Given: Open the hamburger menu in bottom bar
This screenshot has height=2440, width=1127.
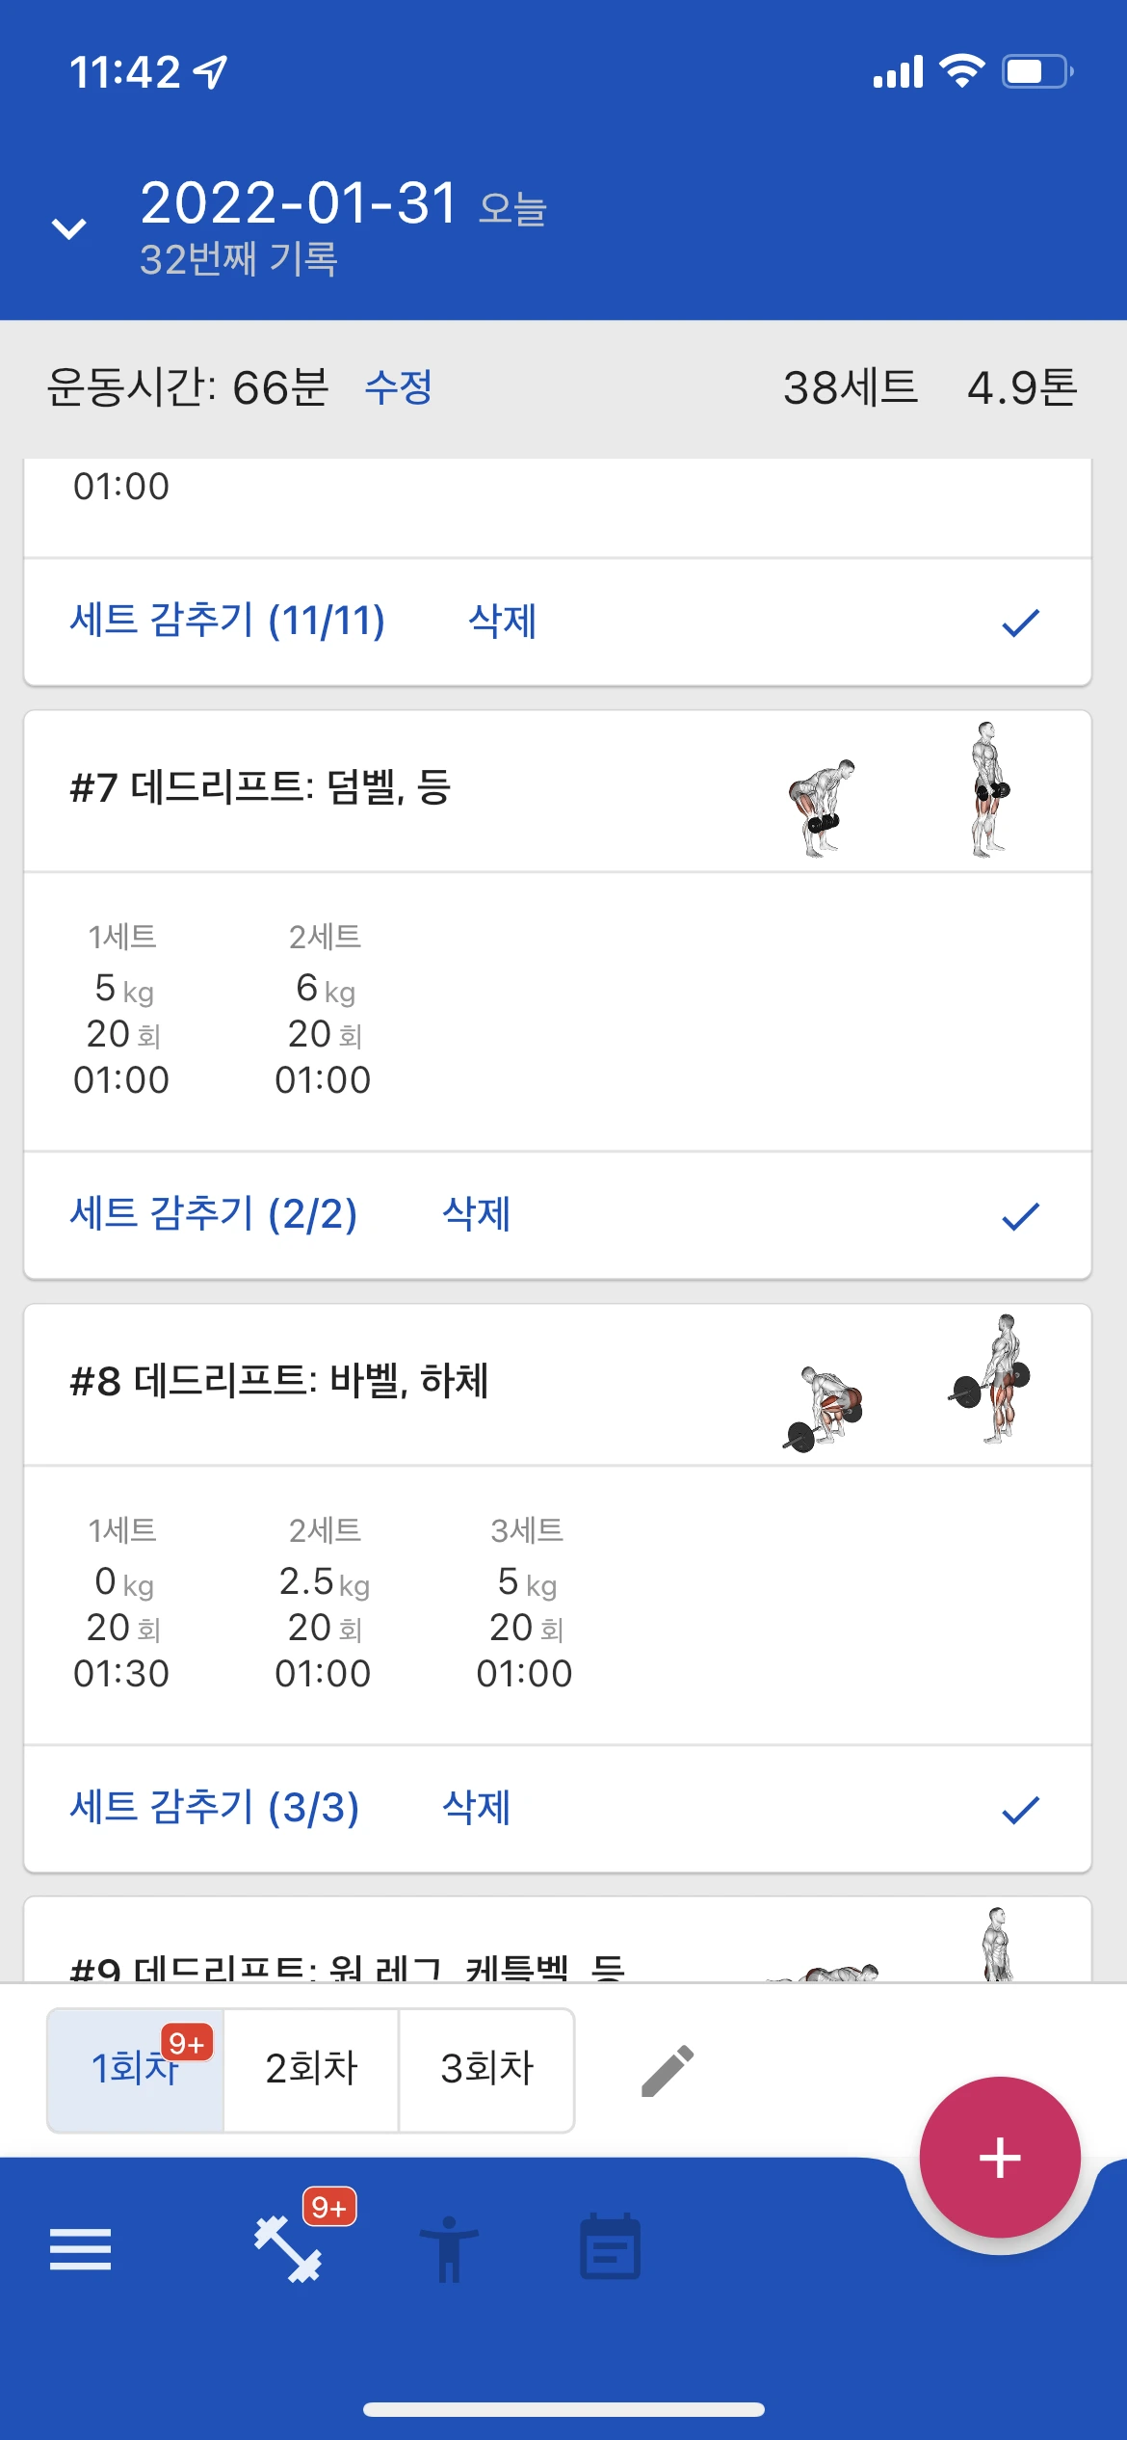Looking at the screenshot, I should (80, 2249).
